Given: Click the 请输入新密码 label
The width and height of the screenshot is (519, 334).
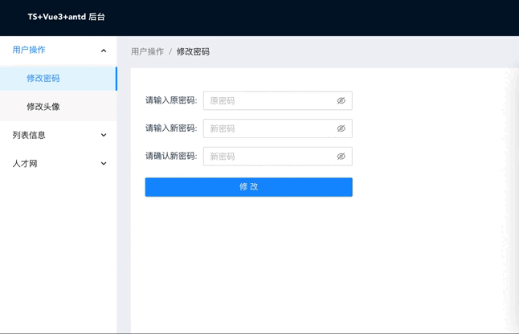Looking at the screenshot, I should [x=171, y=128].
